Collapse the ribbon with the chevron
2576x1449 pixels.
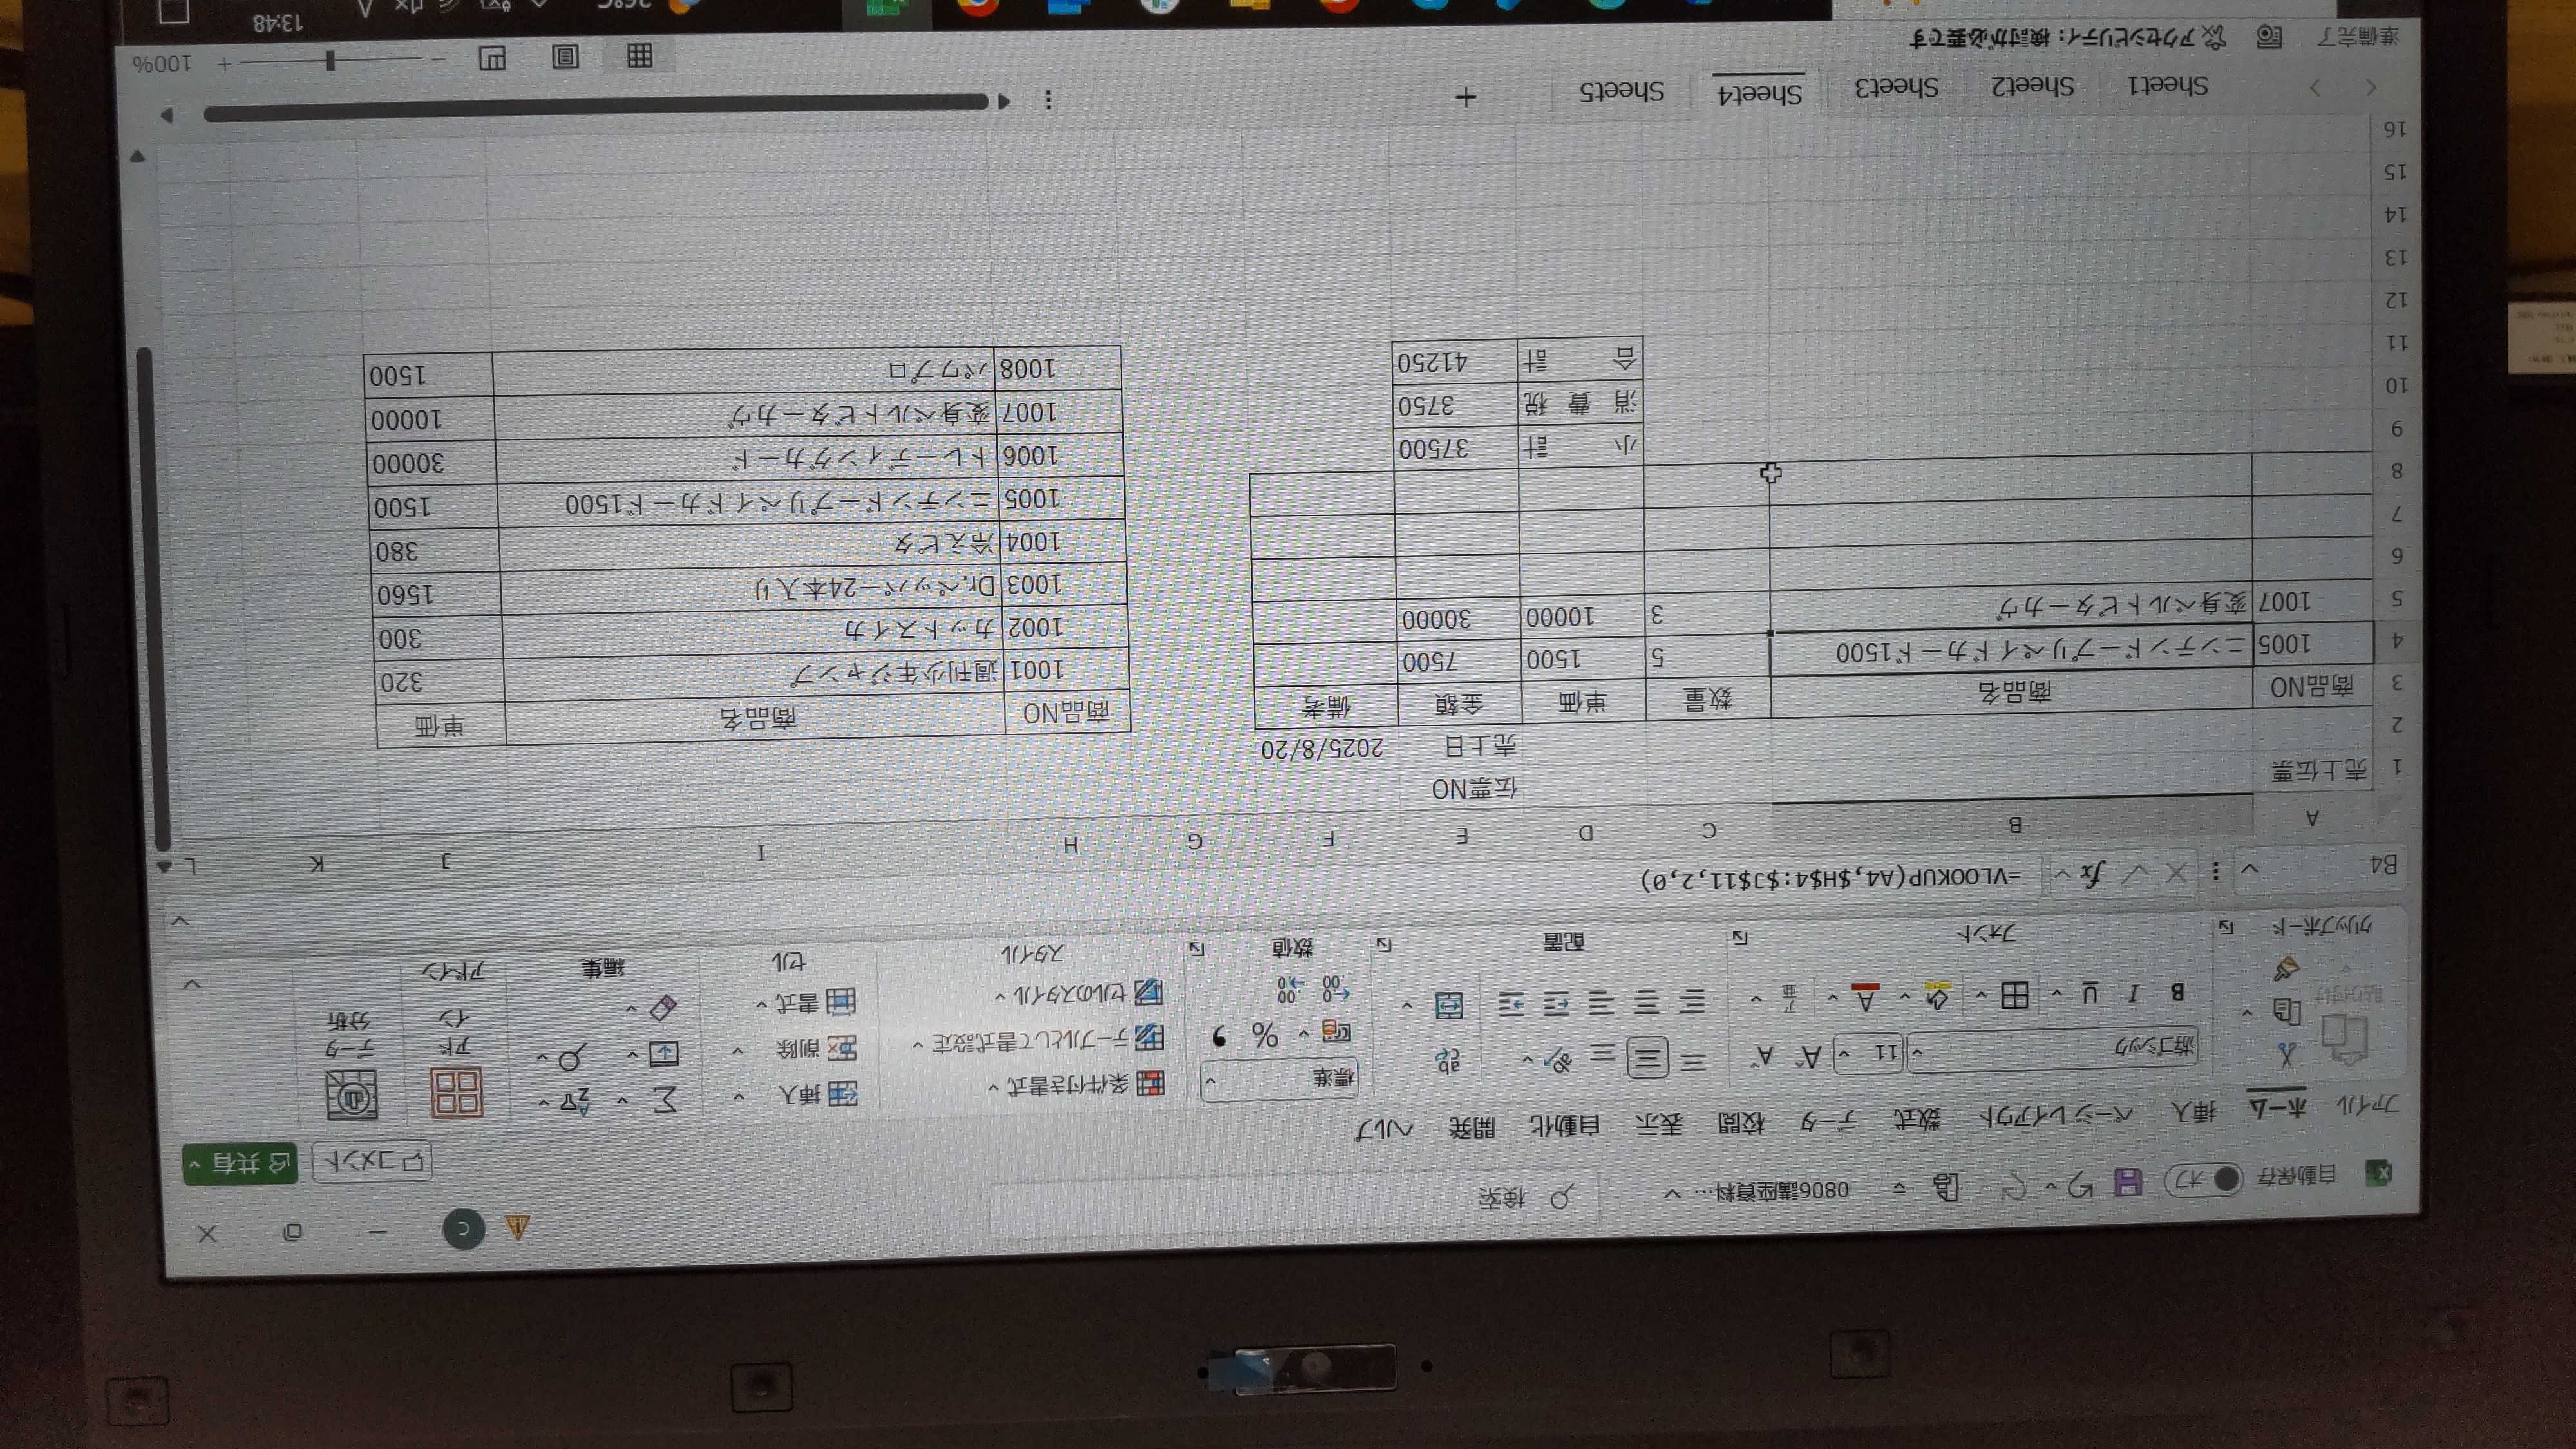pyautogui.click(x=193, y=985)
